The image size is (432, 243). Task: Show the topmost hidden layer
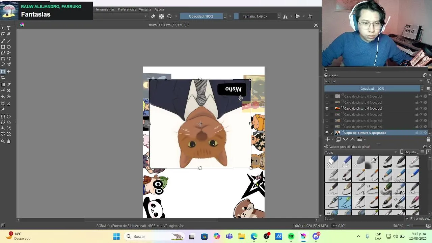point(327,97)
